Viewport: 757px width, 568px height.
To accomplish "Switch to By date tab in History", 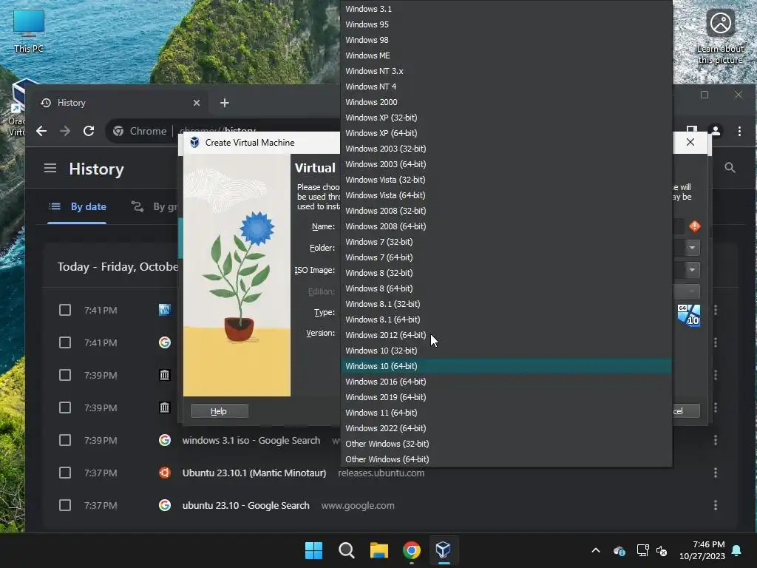I will coord(77,207).
